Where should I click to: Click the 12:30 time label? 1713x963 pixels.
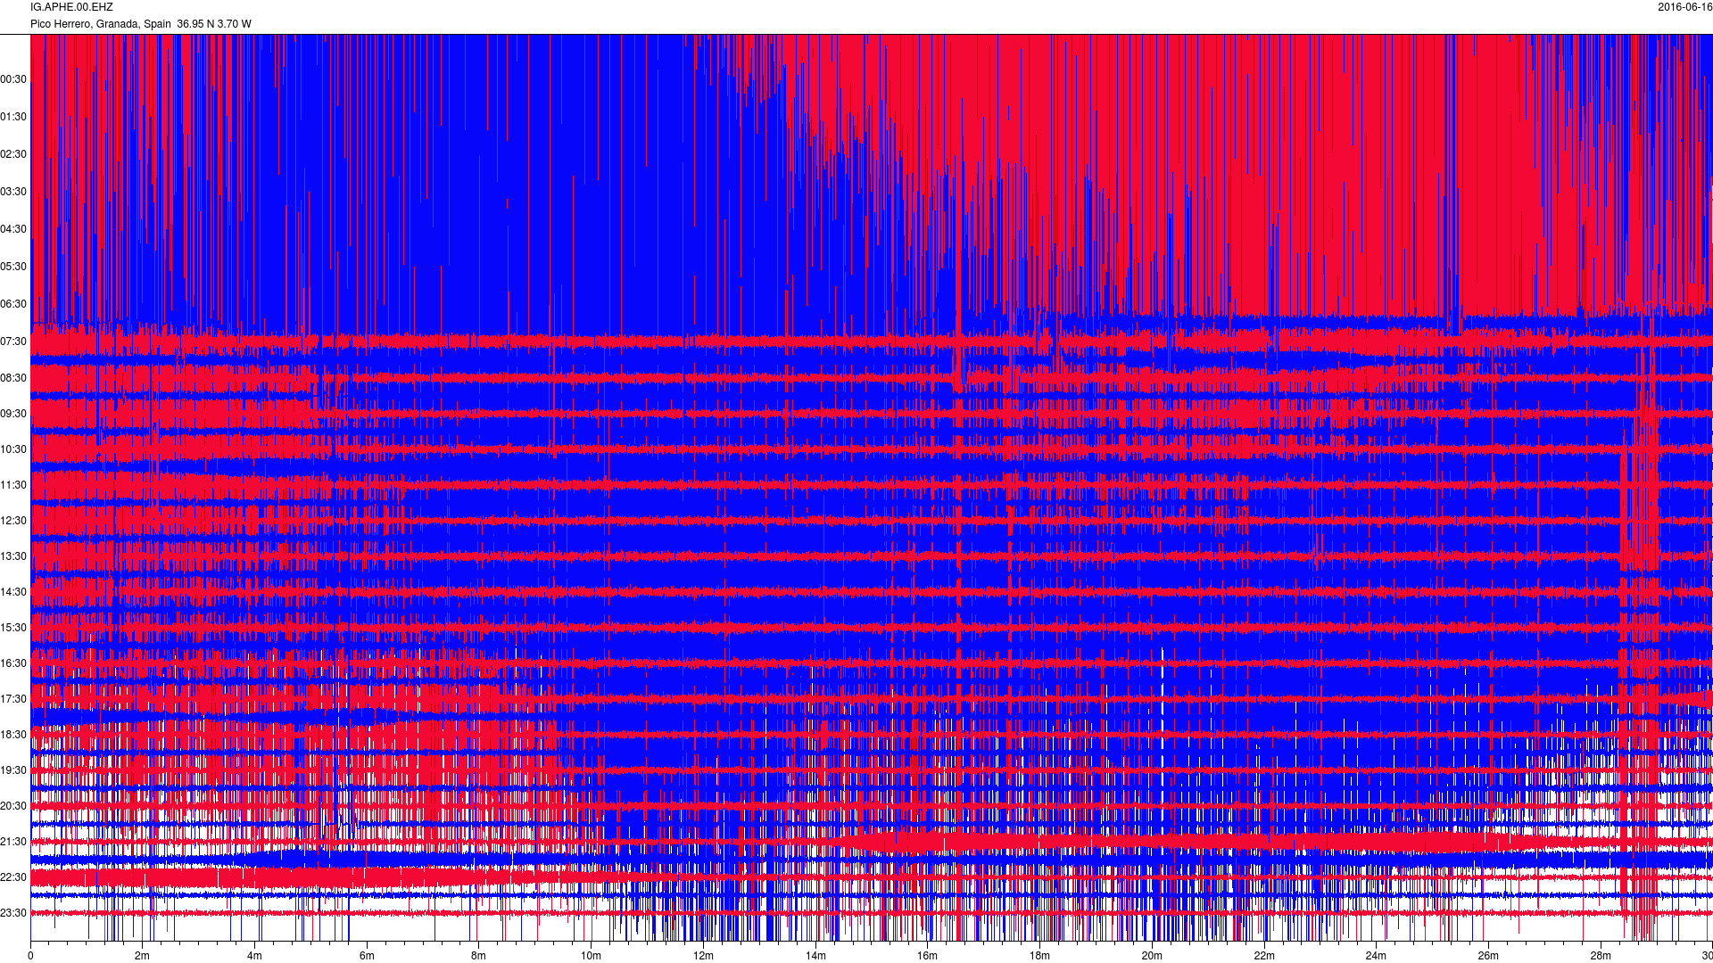pyautogui.click(x=13, y=521)
